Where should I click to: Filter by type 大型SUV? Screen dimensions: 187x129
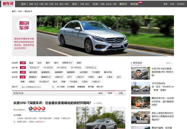point(96,82)
